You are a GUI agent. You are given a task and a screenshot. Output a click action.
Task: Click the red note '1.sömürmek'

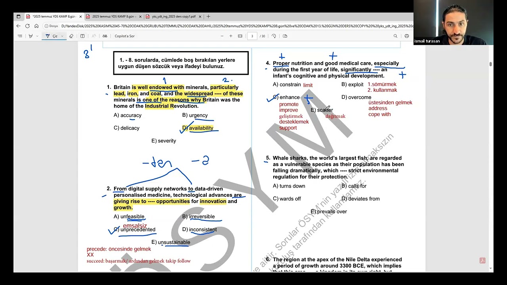point(382,84)
